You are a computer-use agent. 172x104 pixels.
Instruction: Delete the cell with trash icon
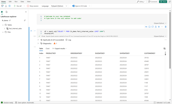(x=166, y=27)
